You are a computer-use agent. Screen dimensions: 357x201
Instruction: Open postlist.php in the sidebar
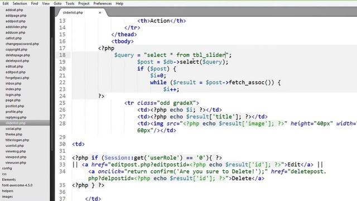(15, 106)
